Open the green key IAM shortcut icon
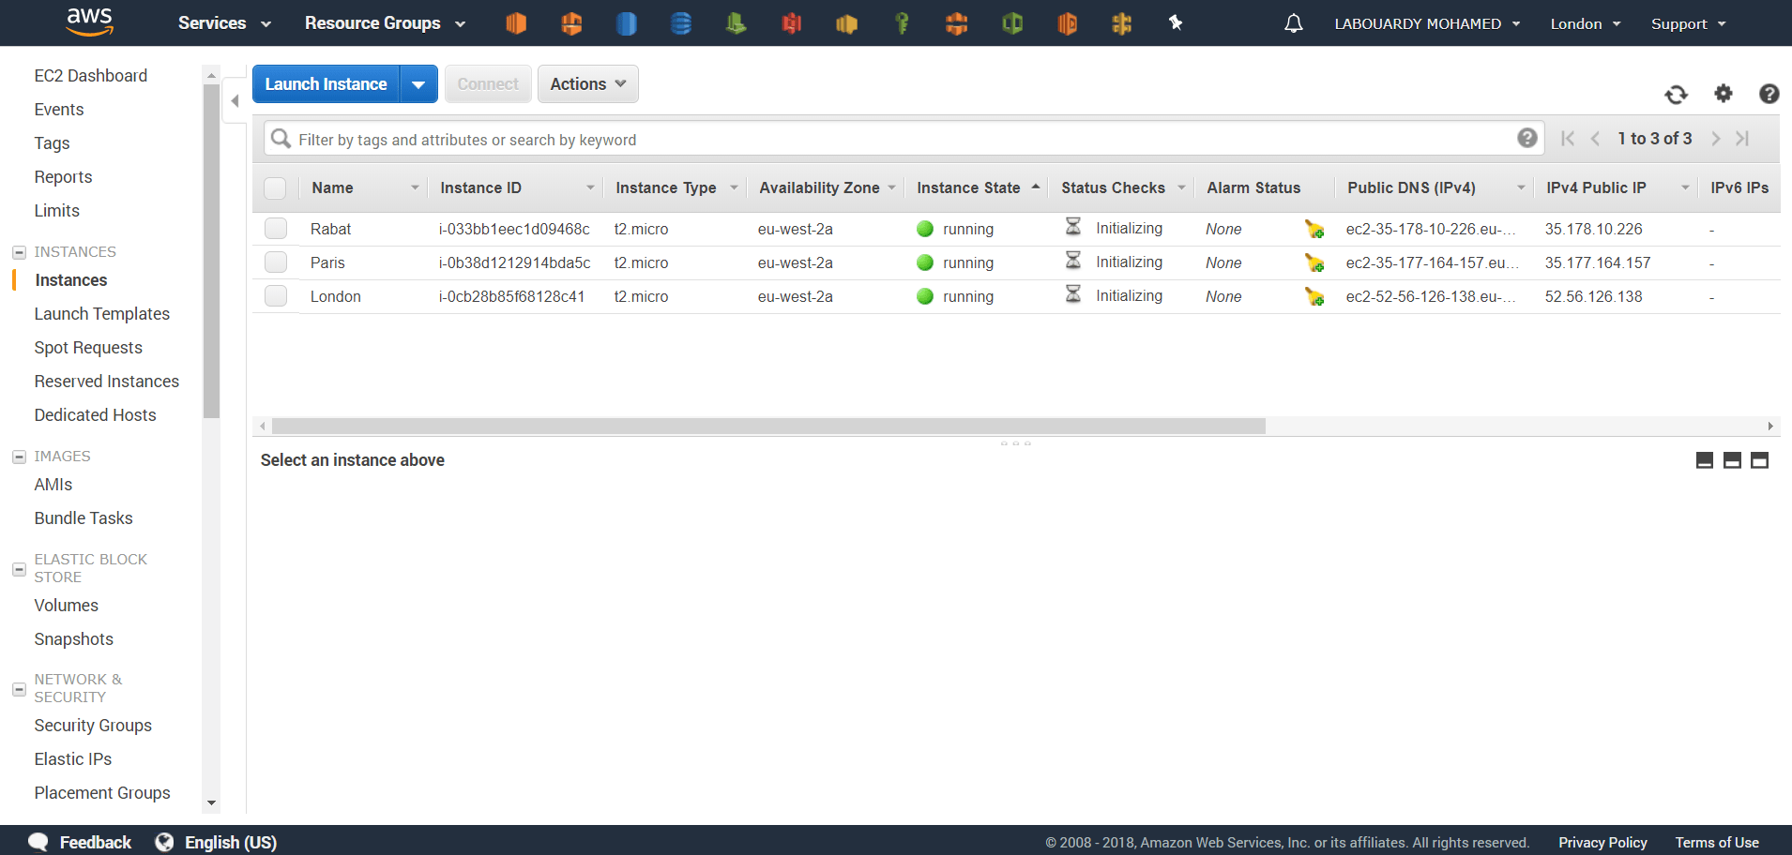Screen dimensions: 1792x855 coord(902,23)
